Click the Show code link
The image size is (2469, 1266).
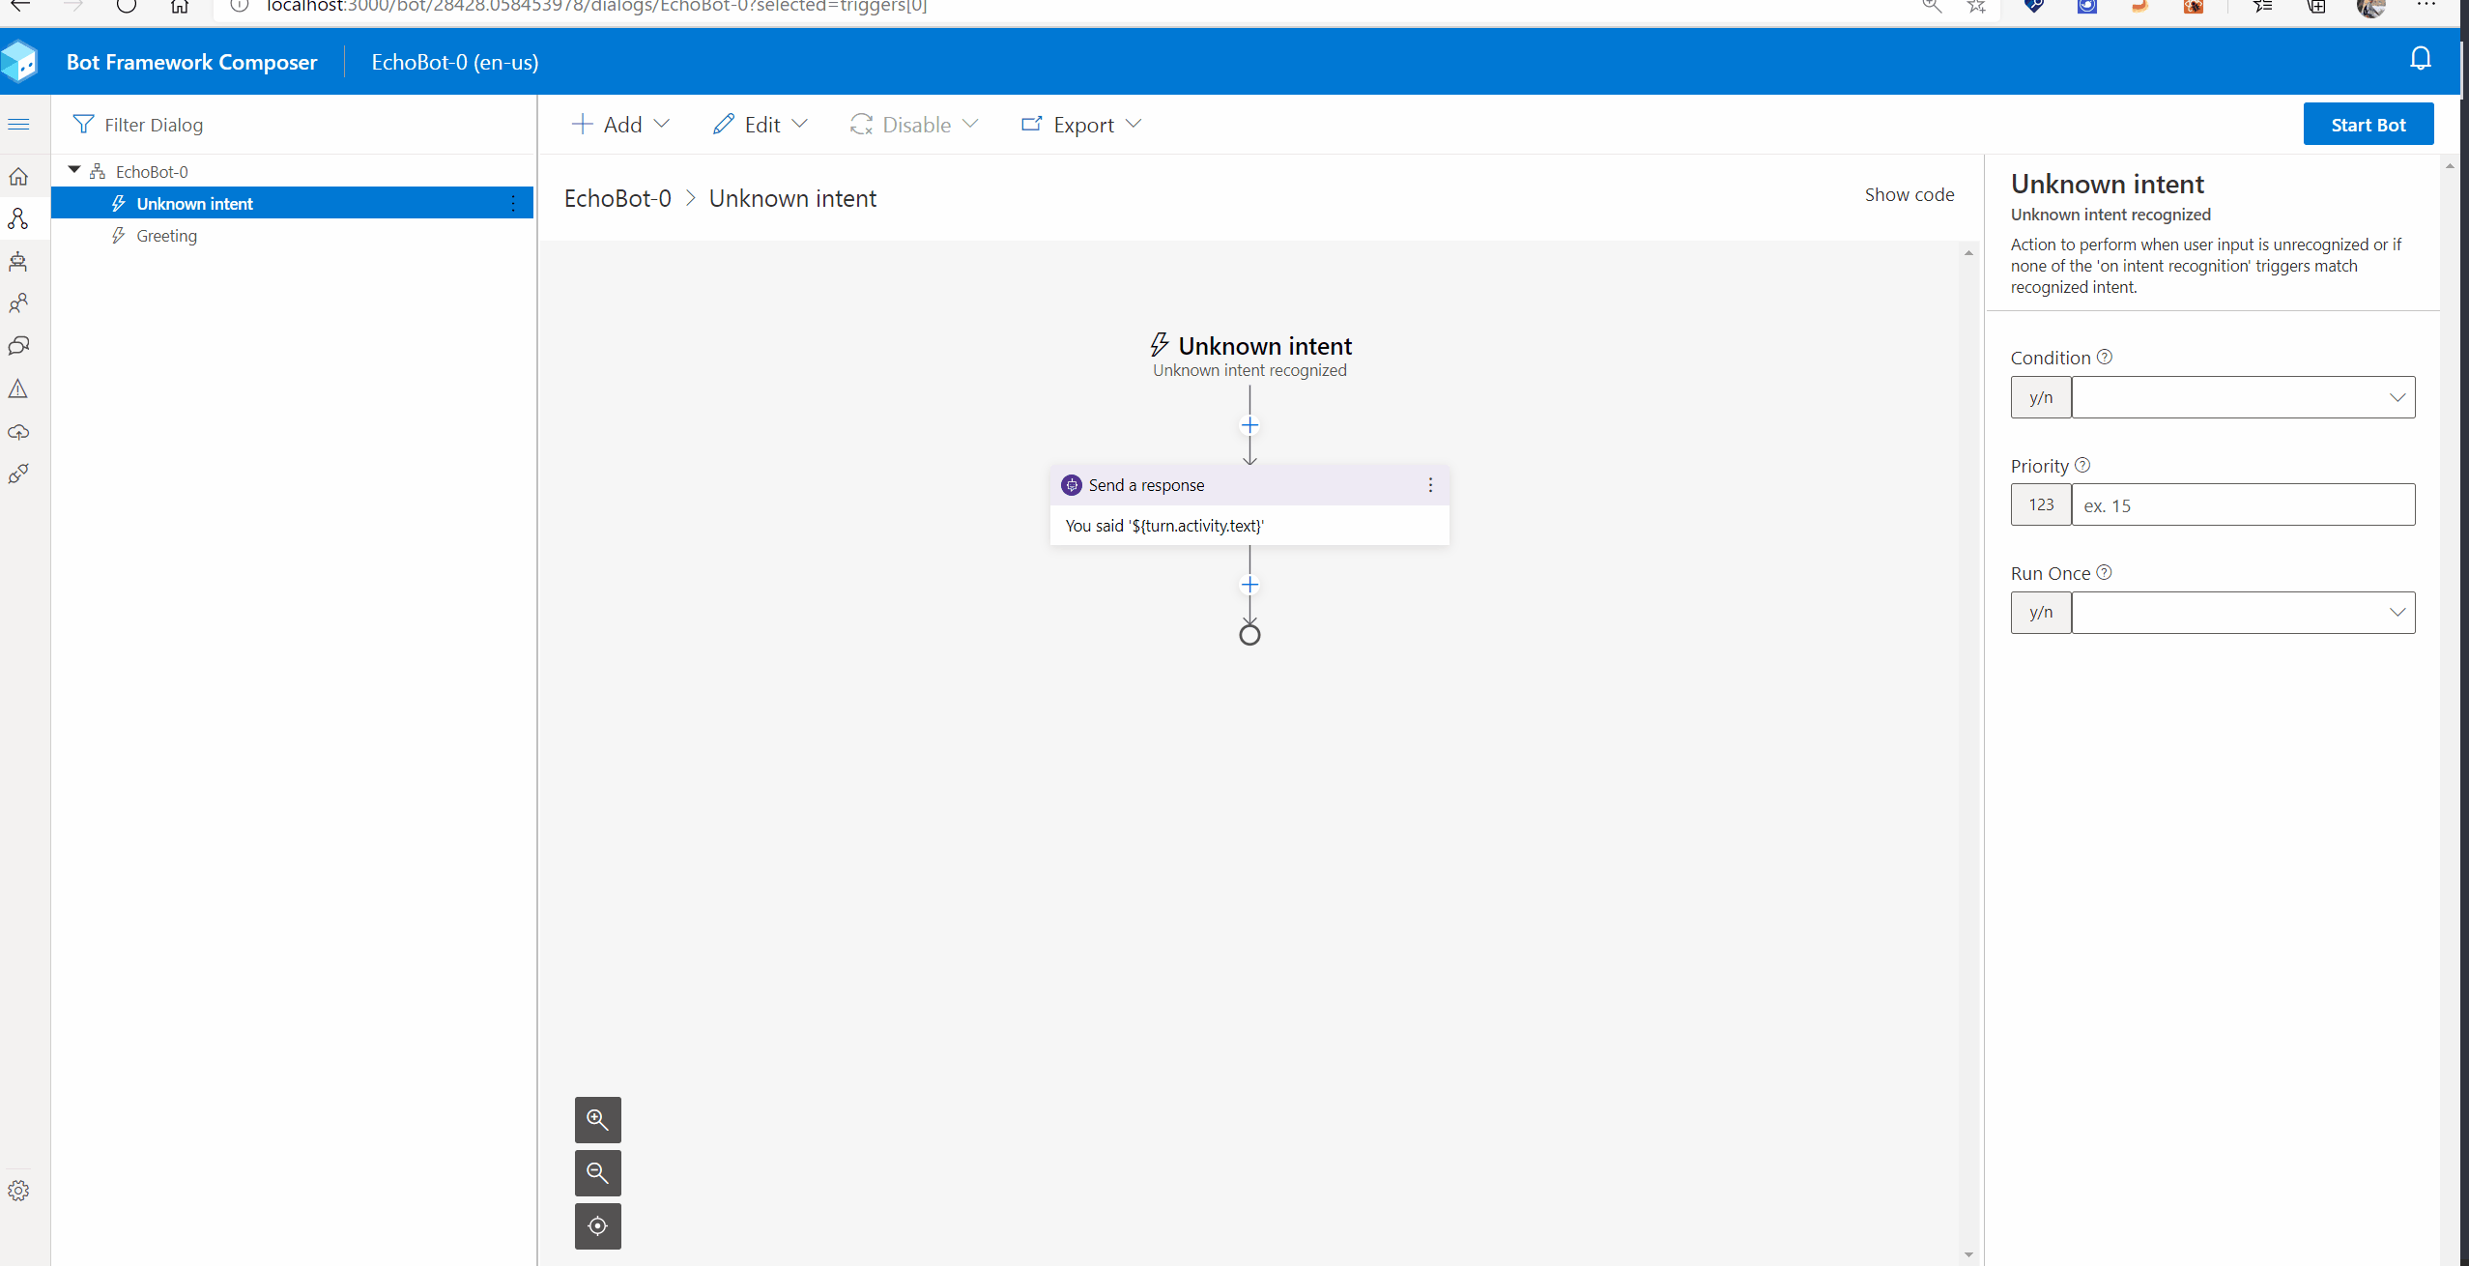1909,194
